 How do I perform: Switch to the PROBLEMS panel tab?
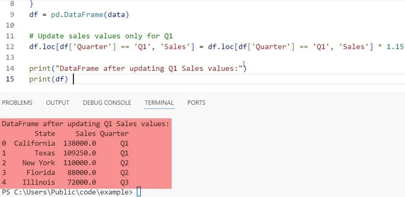17,102
